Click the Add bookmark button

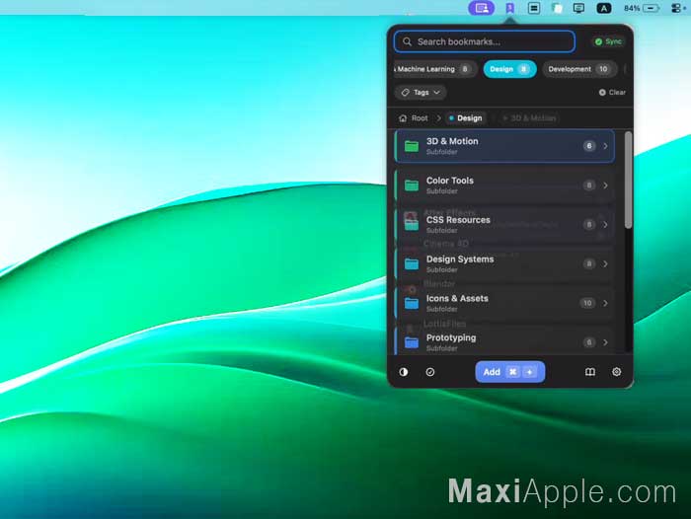coord(510,372)
